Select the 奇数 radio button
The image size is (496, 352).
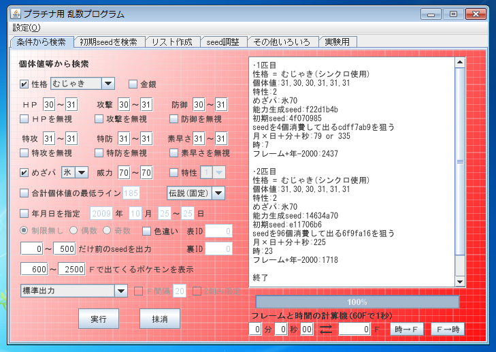click(x=107, y=230)
